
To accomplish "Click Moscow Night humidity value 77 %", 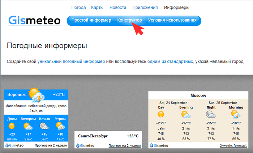I will tap(211, 139).
